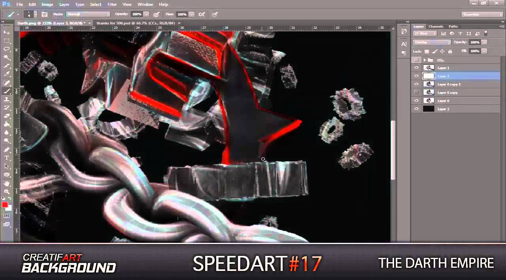Filter layers by pixel layer icon
Image resolution: width=506 pixels, height=280 pixels.
point(444,34)
